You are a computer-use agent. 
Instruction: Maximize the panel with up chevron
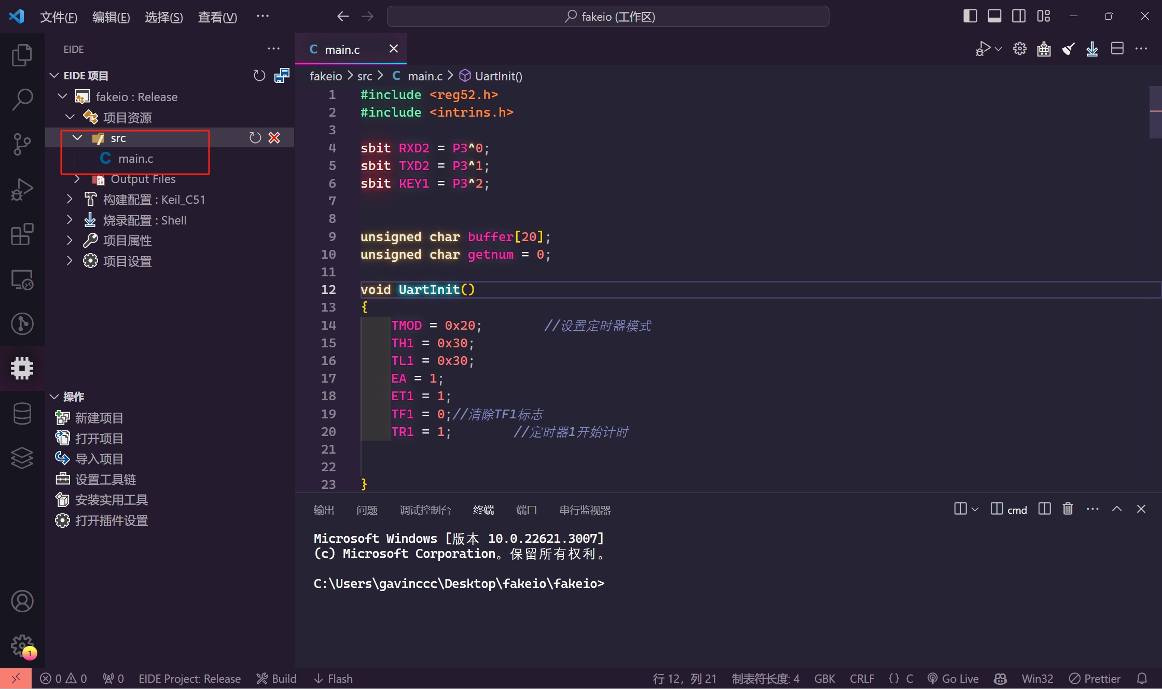click(1117, 509)
